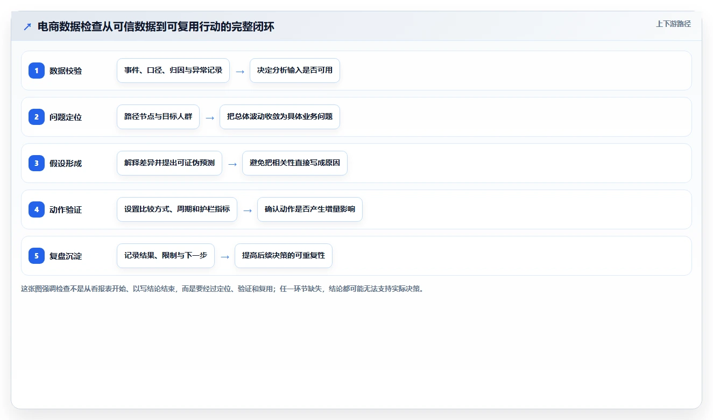Select the 确认动作是否产生增量影响 box
Image resolution: width=713 pixels, height=420 pixels.
click(x=310, y=209)
